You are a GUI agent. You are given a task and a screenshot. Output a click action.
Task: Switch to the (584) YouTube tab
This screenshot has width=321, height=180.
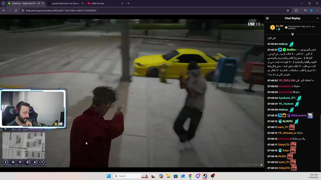105,3
